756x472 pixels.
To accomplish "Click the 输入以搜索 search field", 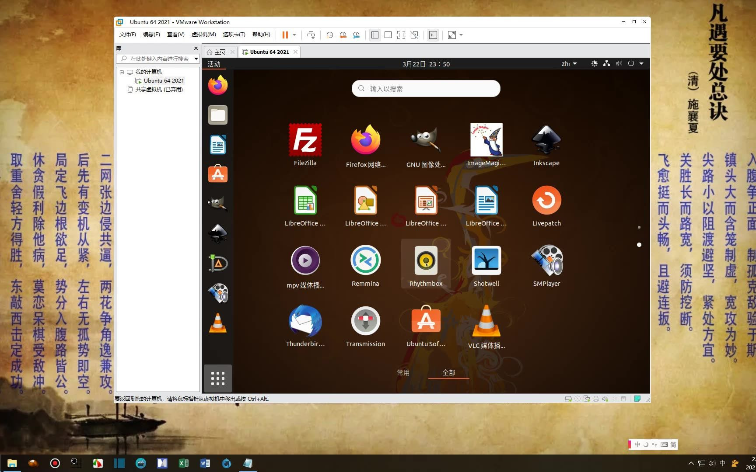I will tap(426, 88).
